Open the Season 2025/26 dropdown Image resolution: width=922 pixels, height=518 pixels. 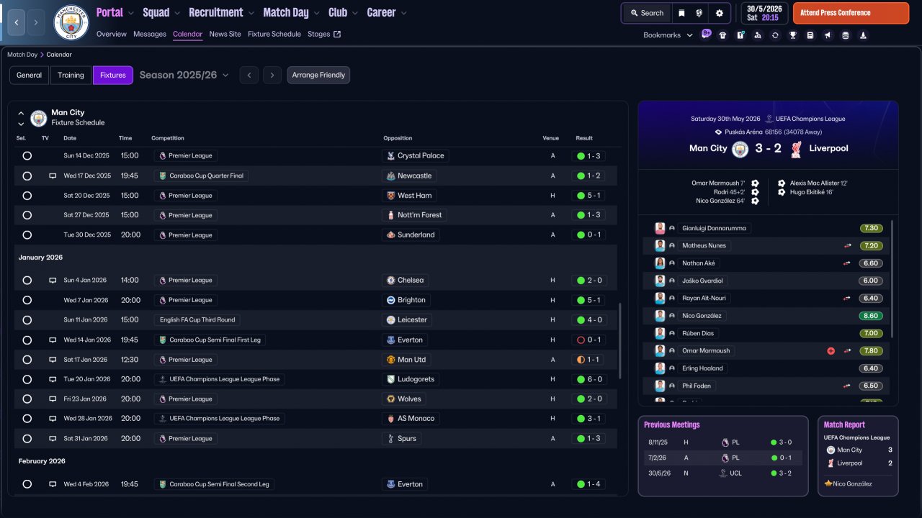(184, 75)
